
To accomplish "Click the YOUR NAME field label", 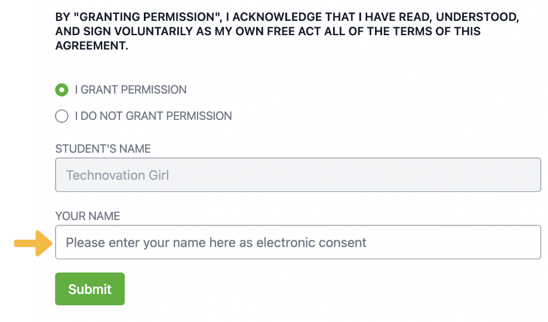I will (x=87, y=216).
